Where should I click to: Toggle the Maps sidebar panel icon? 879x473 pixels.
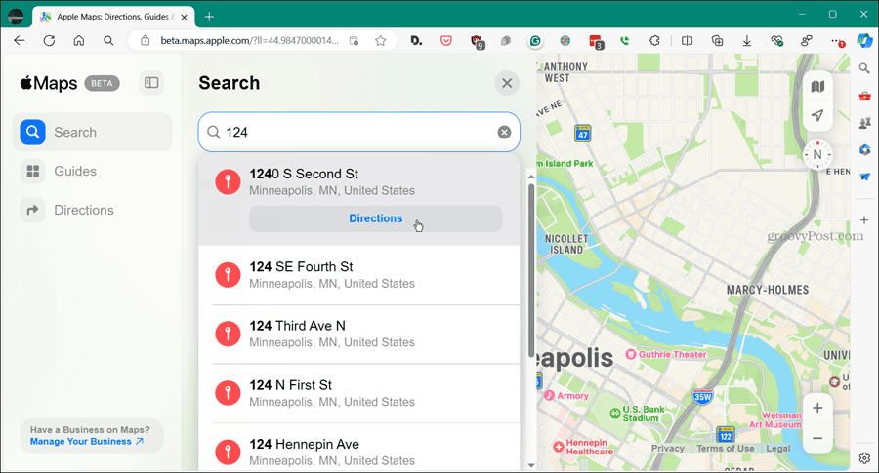point(151,83)
